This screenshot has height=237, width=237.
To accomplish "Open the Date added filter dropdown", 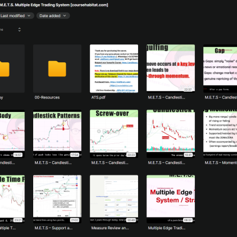I will click(53, 16).
